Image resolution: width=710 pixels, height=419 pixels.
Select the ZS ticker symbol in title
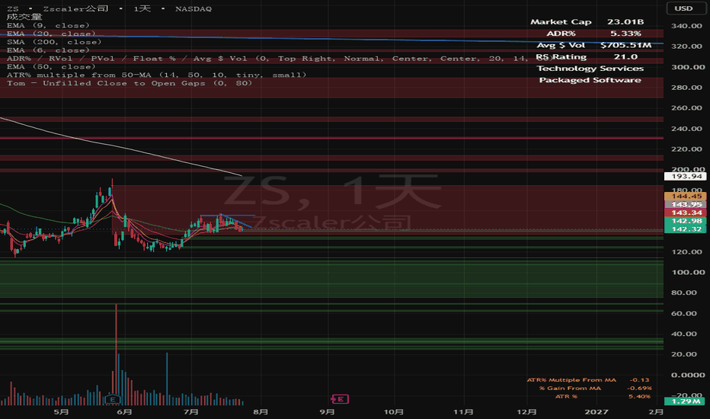[13, 8]
